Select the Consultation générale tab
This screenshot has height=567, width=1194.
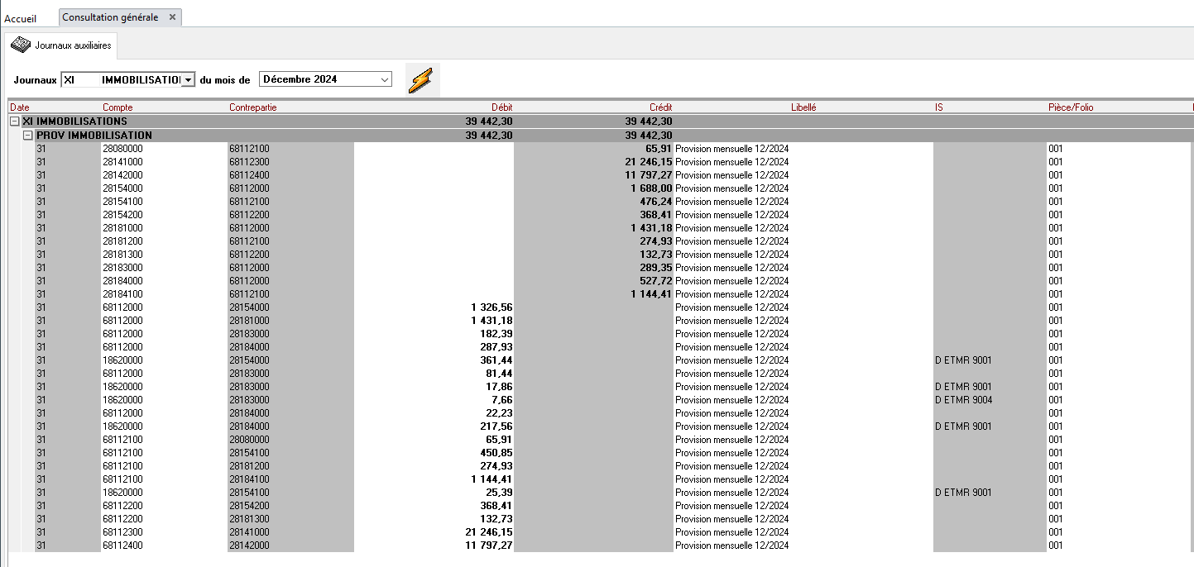(110, 17)
